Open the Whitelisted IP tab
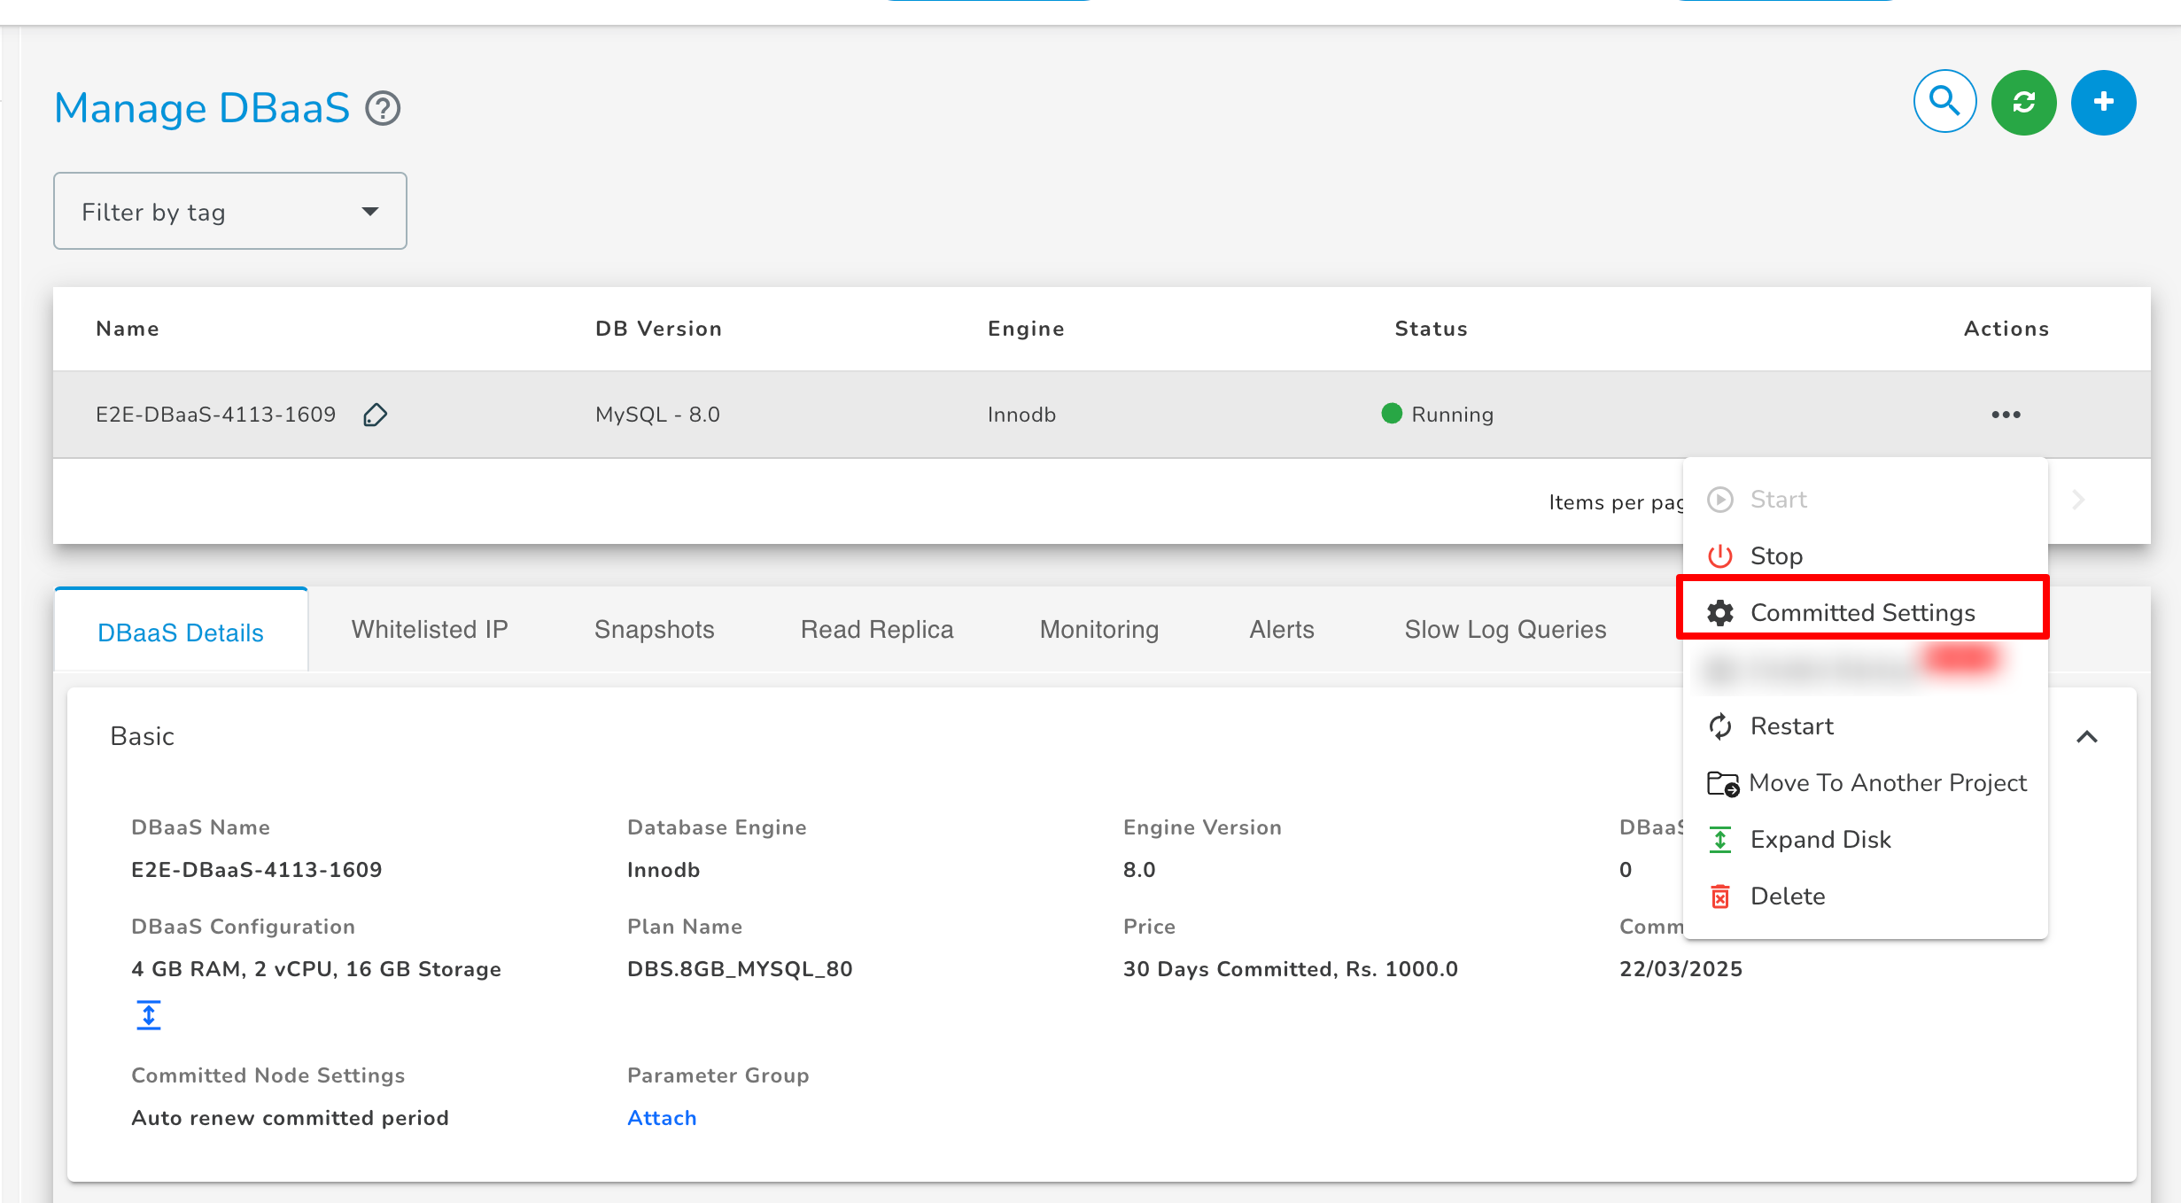Screen dimensions: 2181x1203 point(430,629)
